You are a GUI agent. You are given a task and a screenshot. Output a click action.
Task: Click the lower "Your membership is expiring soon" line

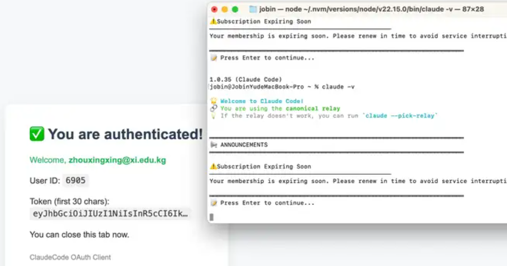(358, 181)
